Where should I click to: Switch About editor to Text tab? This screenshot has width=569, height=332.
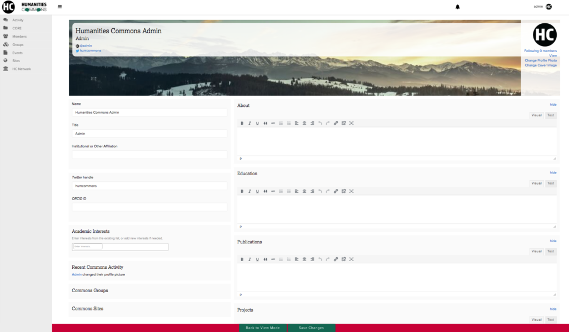[x=550, y=115]
